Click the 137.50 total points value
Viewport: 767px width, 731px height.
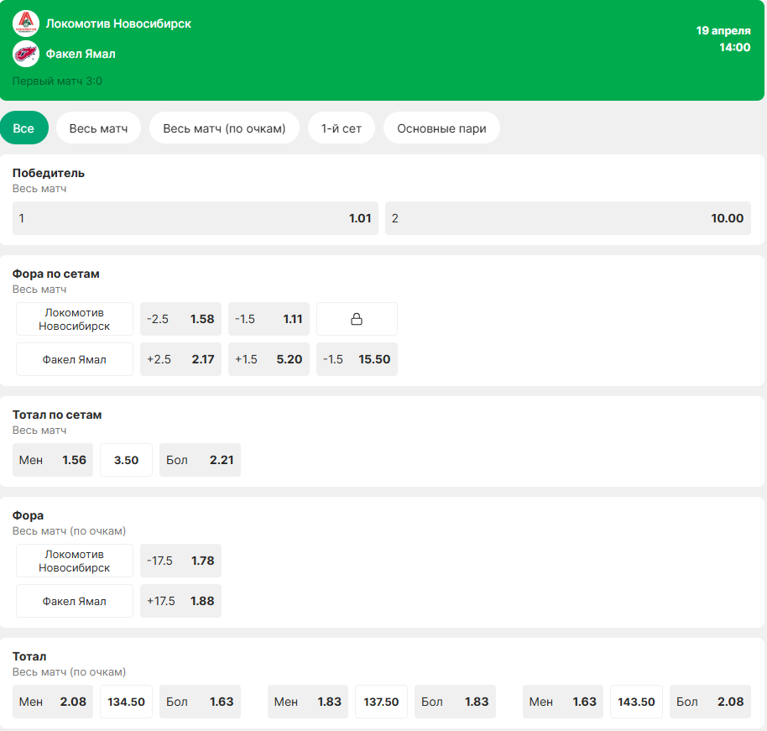click(381, 702)
